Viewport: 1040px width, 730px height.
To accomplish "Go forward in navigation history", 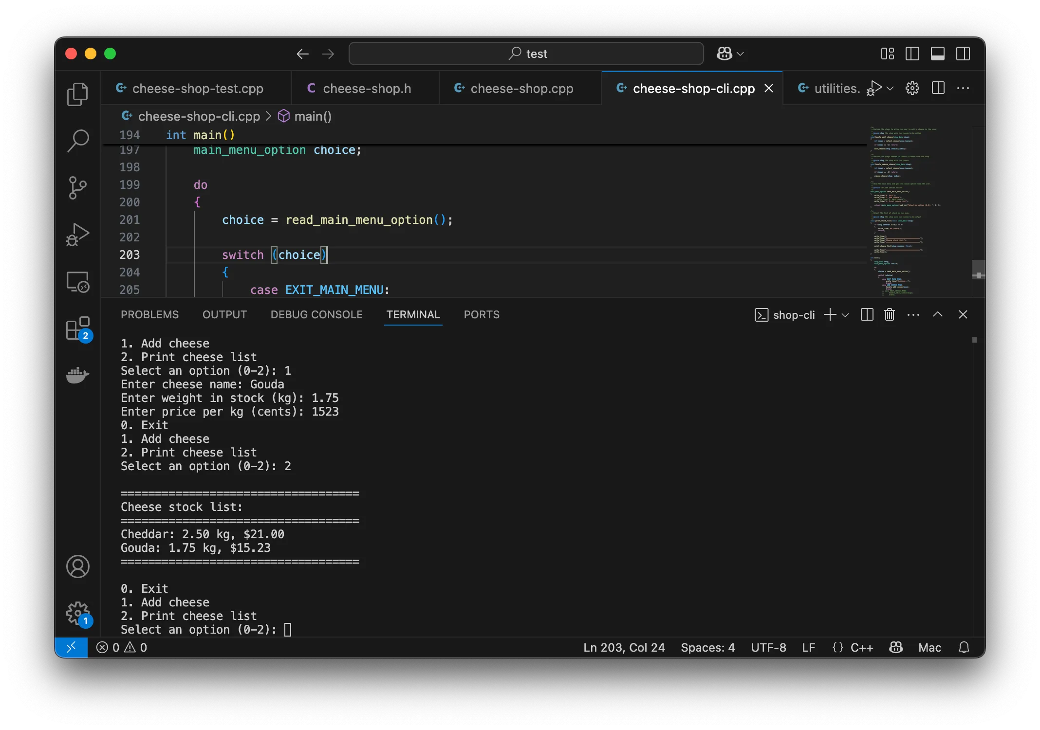I will click(328, 54).
